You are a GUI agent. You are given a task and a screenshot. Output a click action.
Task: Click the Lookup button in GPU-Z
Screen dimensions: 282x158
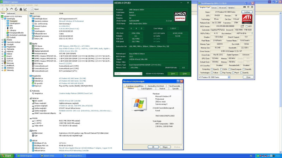tap(247, 12)
